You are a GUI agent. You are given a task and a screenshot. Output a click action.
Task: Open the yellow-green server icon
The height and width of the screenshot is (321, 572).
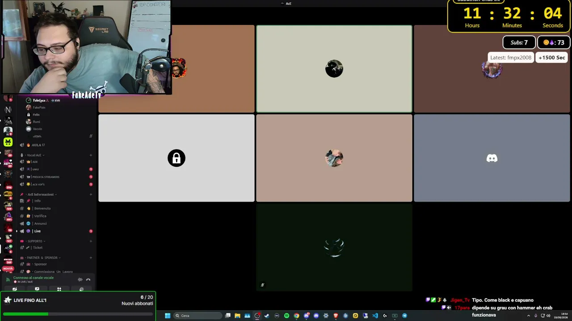(x=8, y=142)
